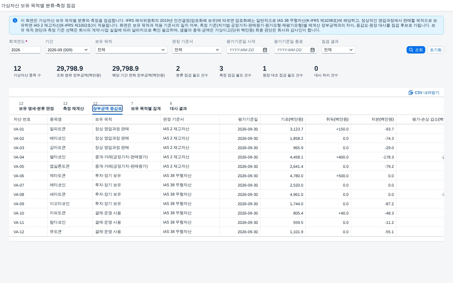453x283 pixels.
Task: Click the 대사 차이 건수 KPI tile
Action: pyautogui.click(x=326, y=71)
